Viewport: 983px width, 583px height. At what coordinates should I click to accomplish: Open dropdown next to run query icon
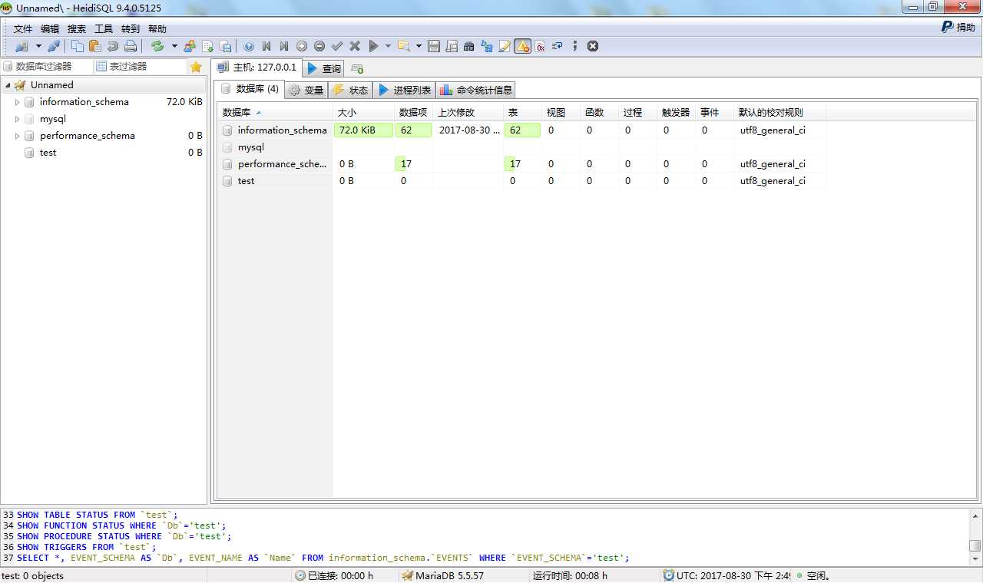[x=388, y=46]
